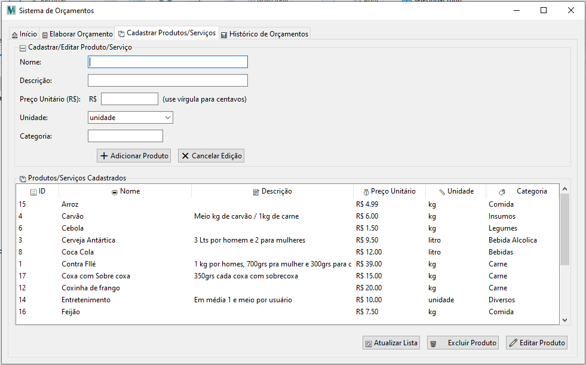This screenshot has width=586, height=365.
Task: Click the Unidade column header icon
Action: click(x=442, y=192)
